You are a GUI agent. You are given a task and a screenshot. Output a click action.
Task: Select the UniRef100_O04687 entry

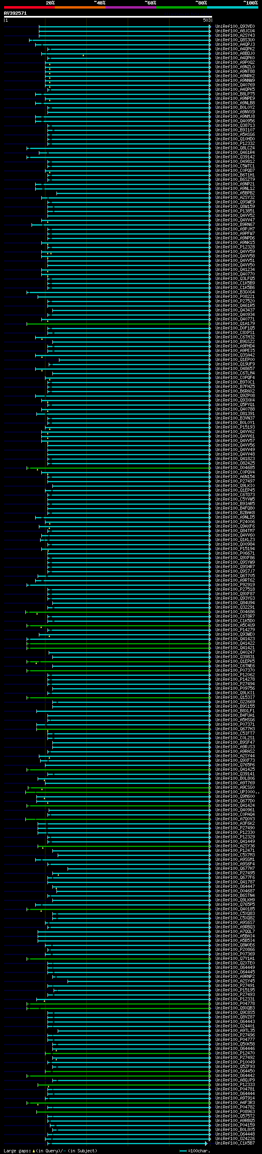[235, 891]
